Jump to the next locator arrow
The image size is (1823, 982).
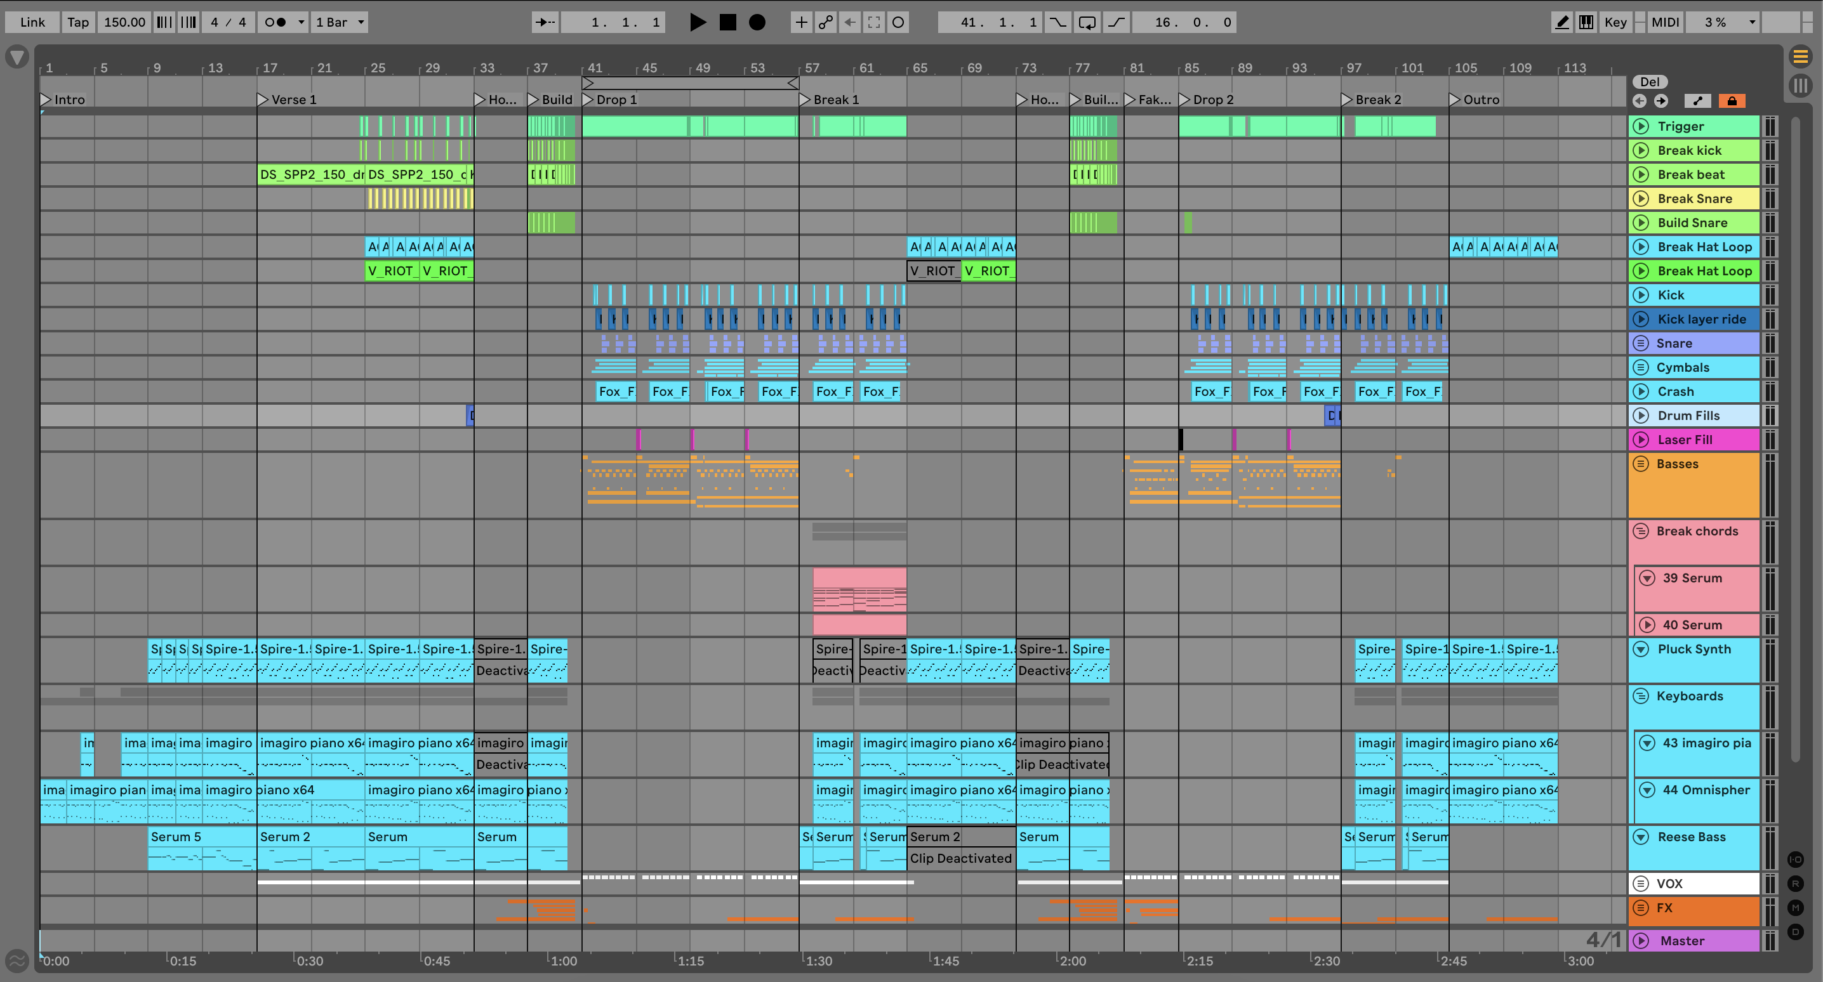tap(1661, 100)
